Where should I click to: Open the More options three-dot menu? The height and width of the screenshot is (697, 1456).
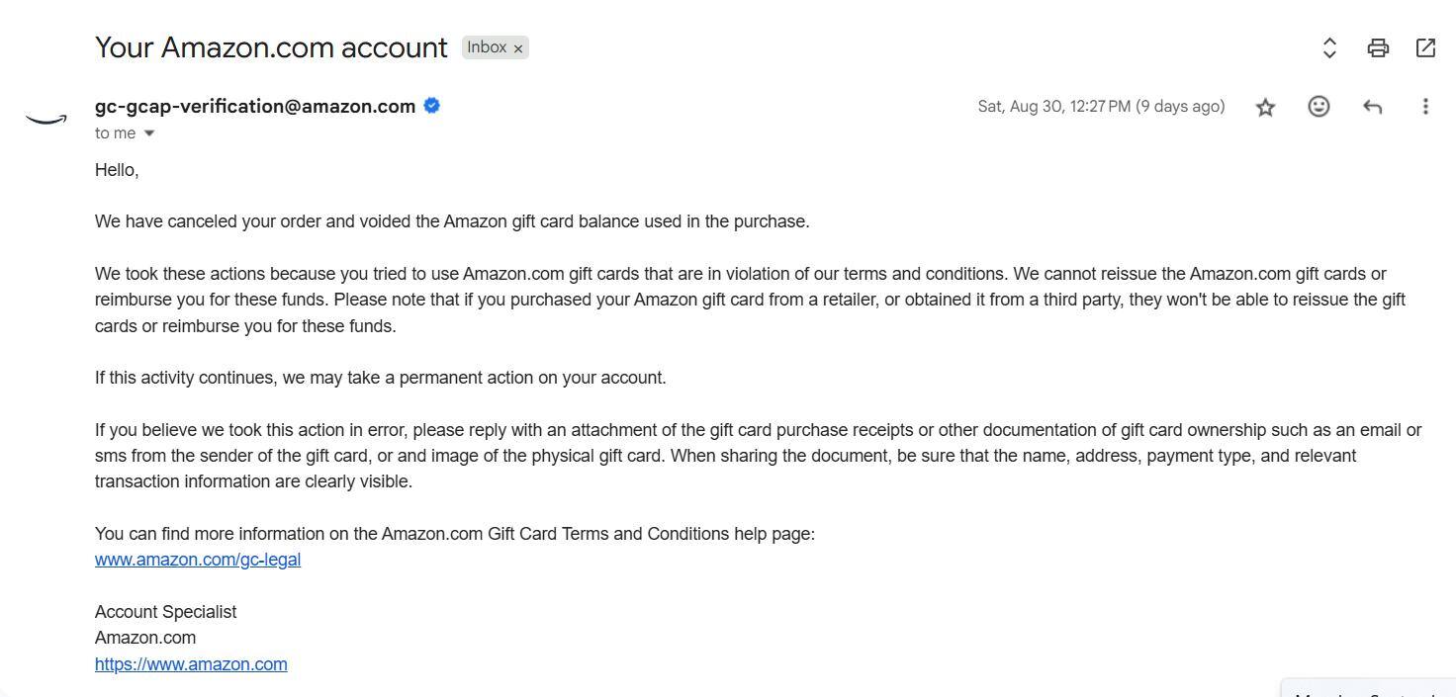click(x=1425, y=107)
